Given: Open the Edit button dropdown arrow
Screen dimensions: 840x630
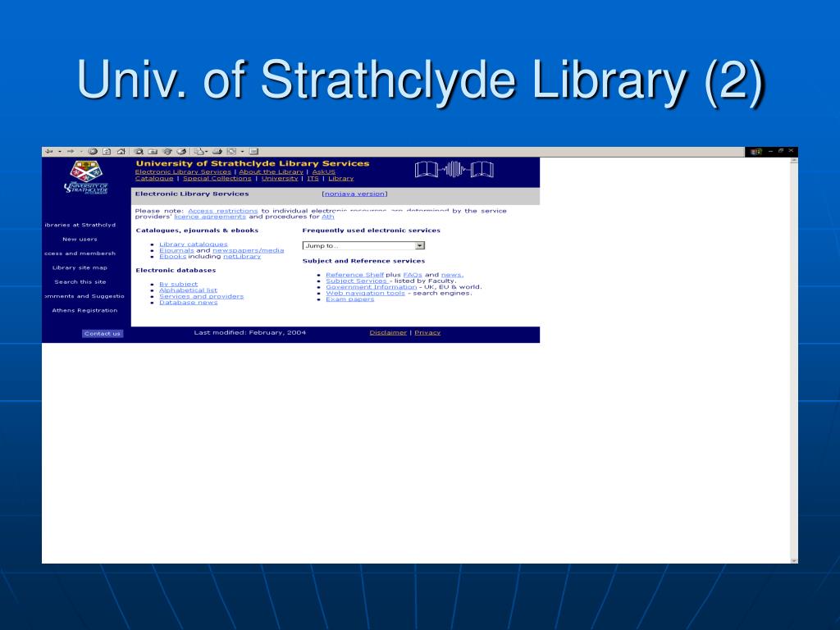Looking at the screenshot, I should [x=242, y=152].
